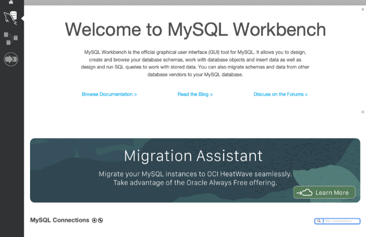Click the magnifier icon in filter box
The height and width of the screenshot is (237, 366).
[319, 221]
